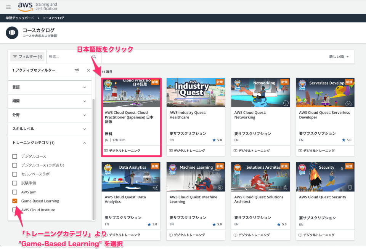Check the AWS Cloud Institute checkbox
366x249 pixels.
pyautogui.click(x=15, y=210)
